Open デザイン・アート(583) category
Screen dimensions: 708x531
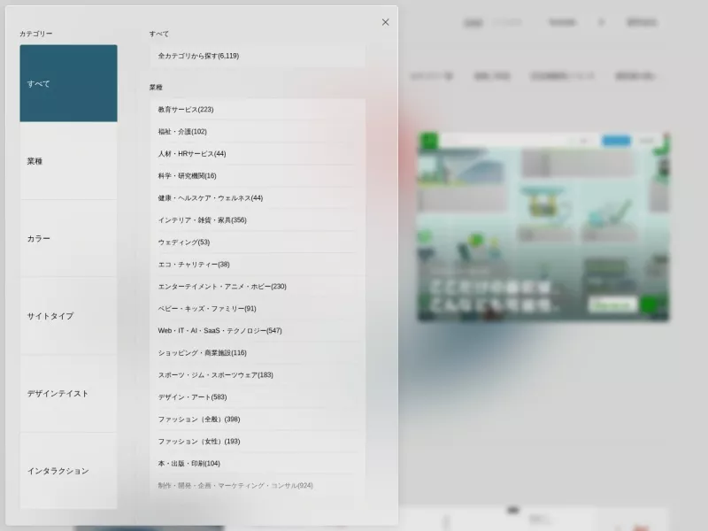tap(258, 396)
